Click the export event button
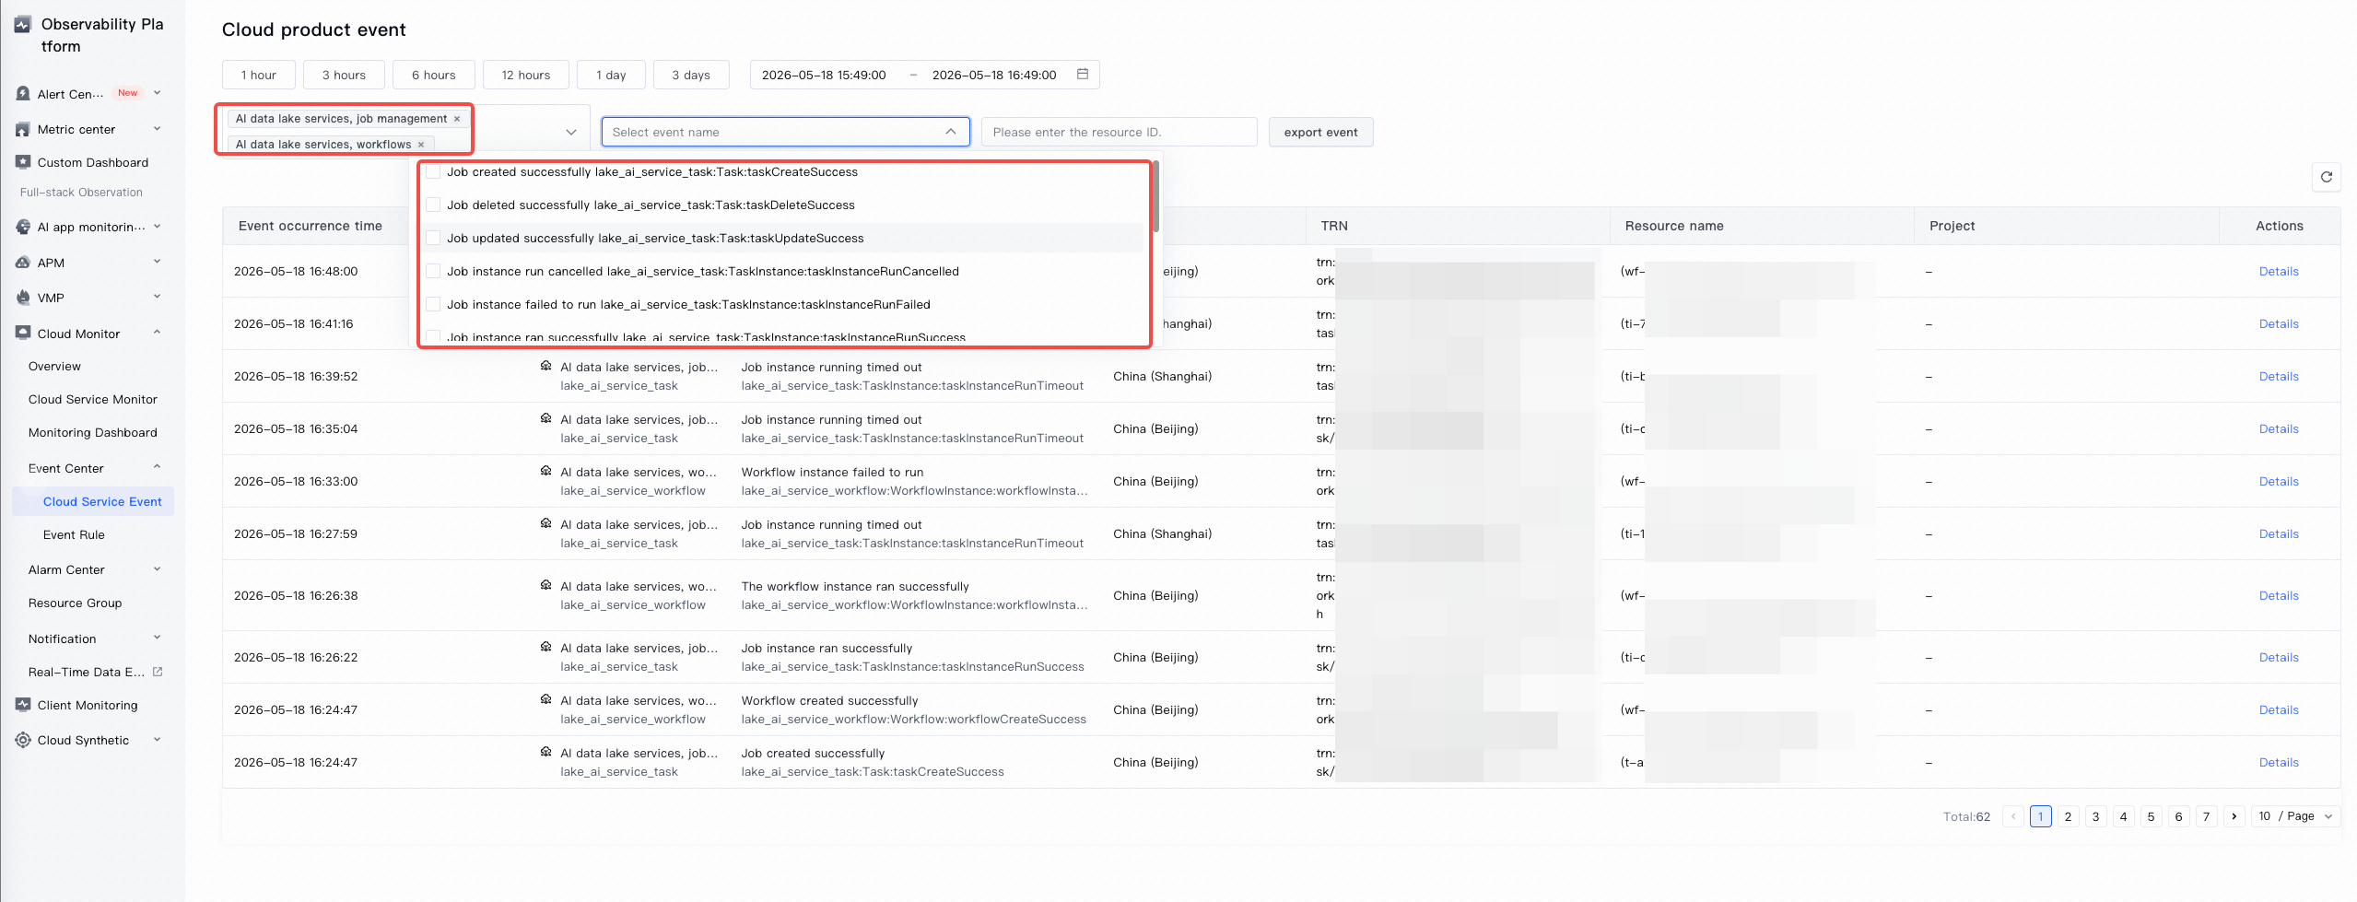 (x=1320, y=132)
